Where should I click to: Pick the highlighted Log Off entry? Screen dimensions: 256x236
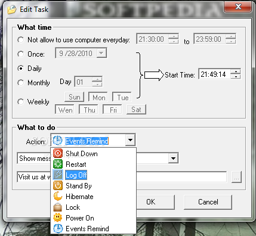click(x=94, y=175)
